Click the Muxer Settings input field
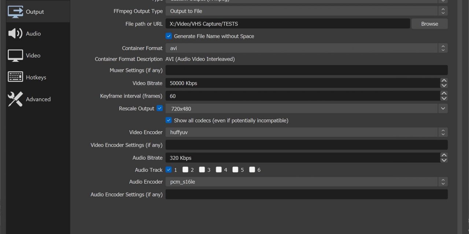This screenshot has height=234, width=469. coord(306,70)
